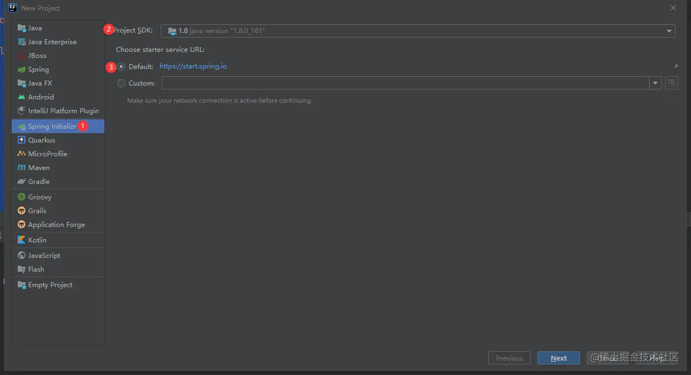Image resolution: width=691 pixels, height=375 pixels.
Task: Select Java Enterprise in the project list
Action: click(x=52, y=42)
